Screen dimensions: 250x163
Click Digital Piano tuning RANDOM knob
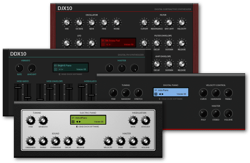coord(126,93)
